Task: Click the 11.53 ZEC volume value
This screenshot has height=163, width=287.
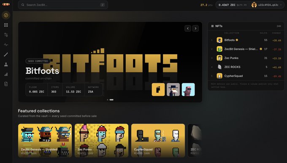Action: (73, 92)
